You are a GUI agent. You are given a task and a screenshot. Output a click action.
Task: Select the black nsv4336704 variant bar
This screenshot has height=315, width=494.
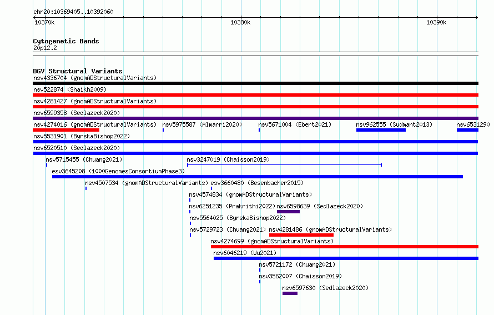[x=255, y=83]
